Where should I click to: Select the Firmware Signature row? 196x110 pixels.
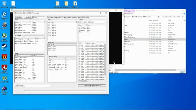29,32
